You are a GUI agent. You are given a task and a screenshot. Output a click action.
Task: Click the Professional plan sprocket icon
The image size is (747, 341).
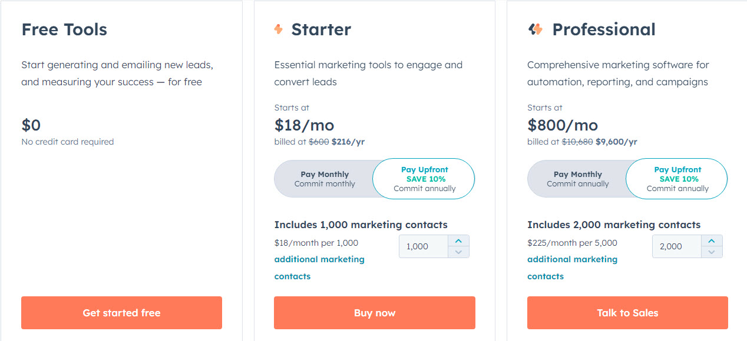pos(536,29)
